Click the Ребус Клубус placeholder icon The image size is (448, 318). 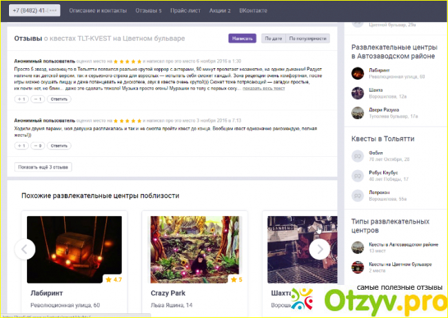pos(358,176)
